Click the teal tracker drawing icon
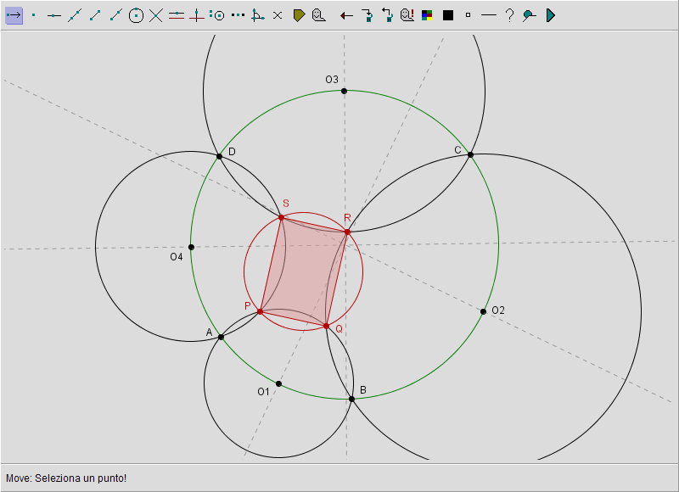This screenshot has width=679, height=492. pyautogui.click(x=529, y=16)
